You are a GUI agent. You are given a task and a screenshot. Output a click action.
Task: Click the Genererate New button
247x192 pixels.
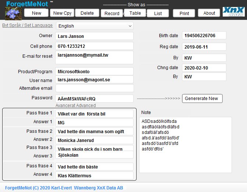[x=202, y=99]
